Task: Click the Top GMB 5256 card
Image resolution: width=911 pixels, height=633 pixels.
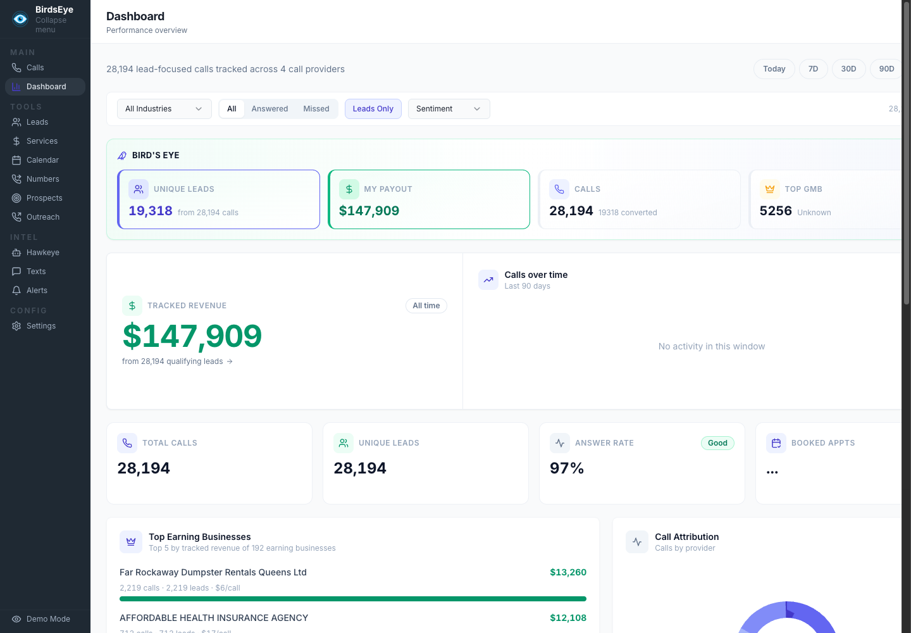Action: click(825, 199)
